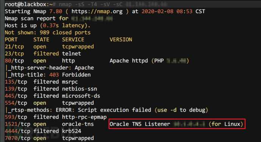Screen dimensions: 261x142
Task: Click the 554/tcp tcpwrapped line
Action: pos(49,103)
